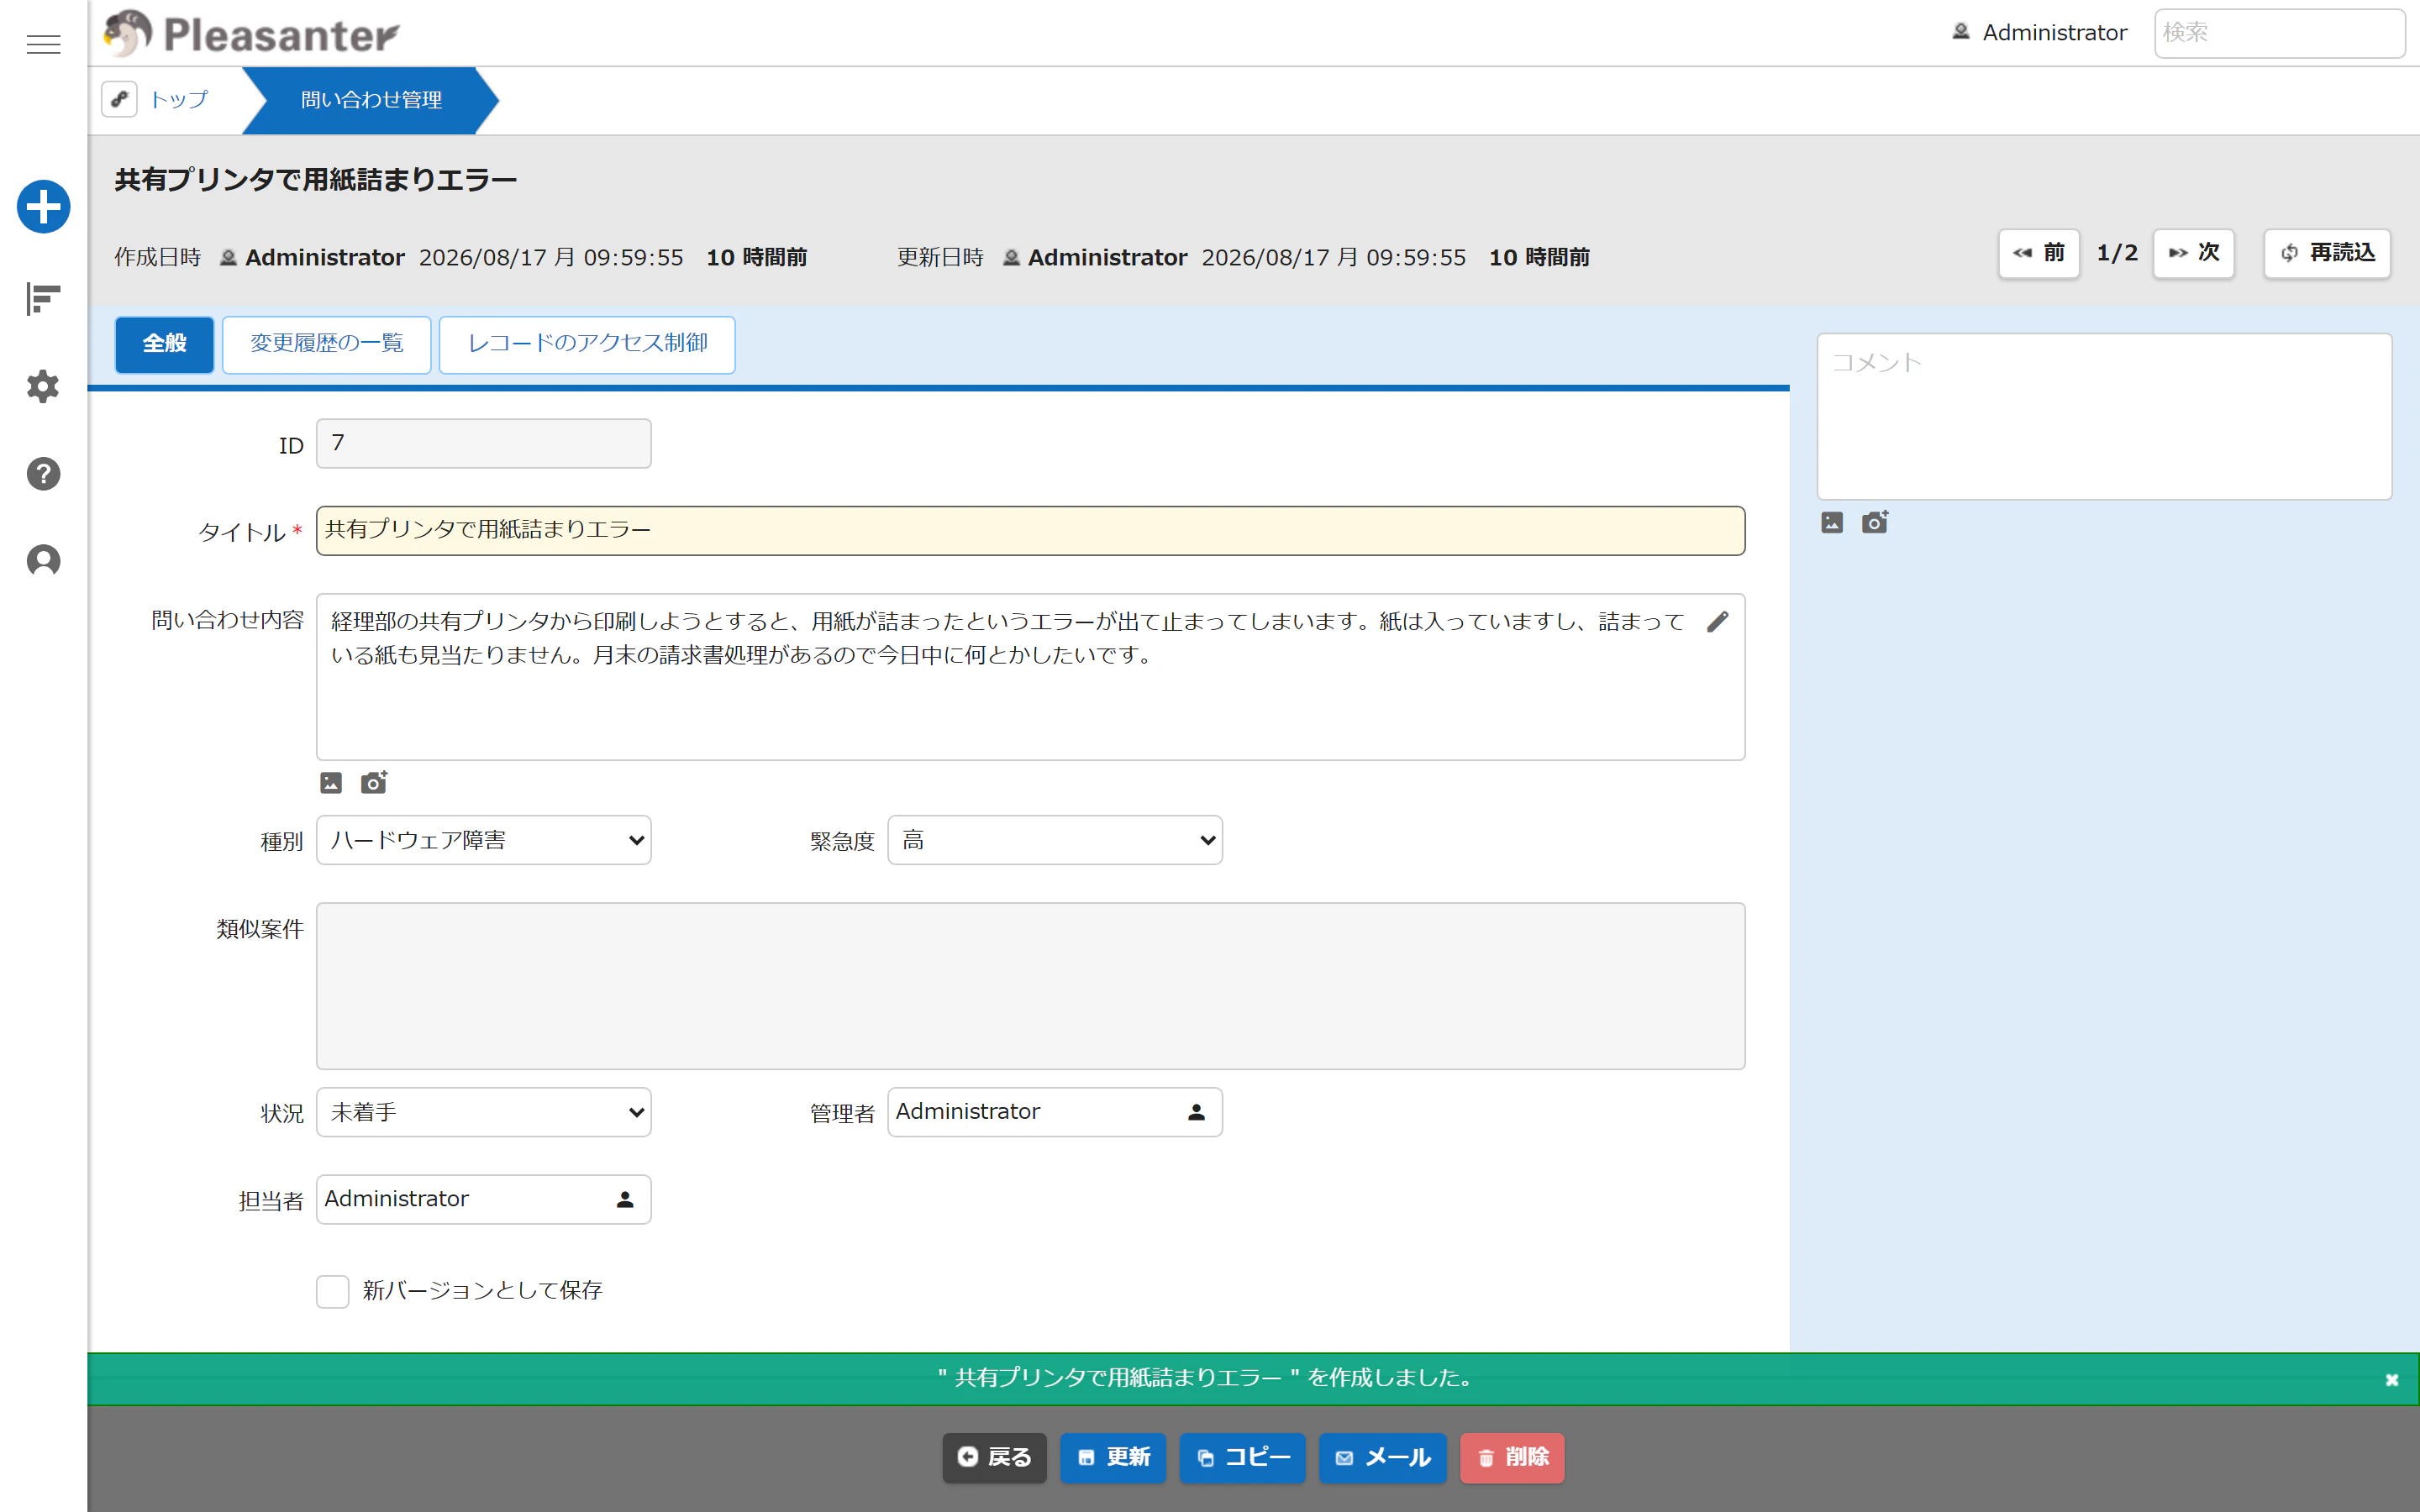Open the 種別 dropdown

point(484,840)
